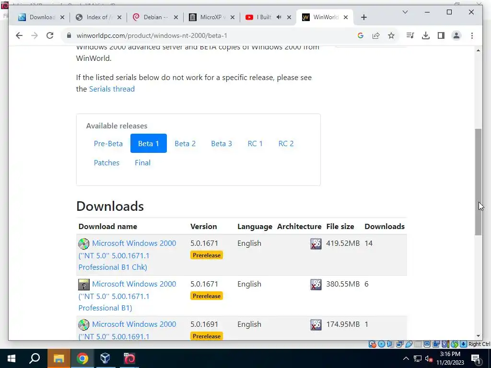Screen dimensions: 491x368
Task: Click the File size column header
Action: tap(340, 227)
